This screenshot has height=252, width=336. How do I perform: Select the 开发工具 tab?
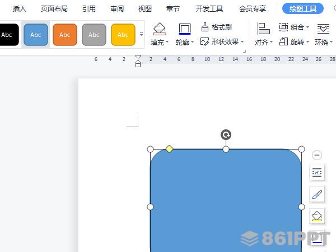click(x=209, y=9)
